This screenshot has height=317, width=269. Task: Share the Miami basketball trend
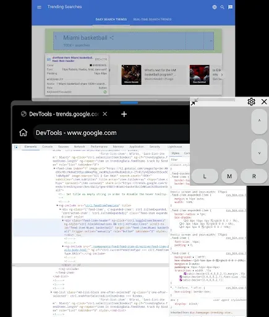click(x=112, y=38)
